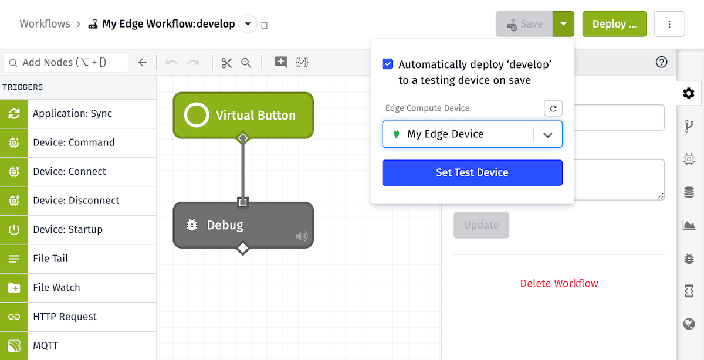
Task: Click the Virtual Button circle trigger
Action: (197, 115)
